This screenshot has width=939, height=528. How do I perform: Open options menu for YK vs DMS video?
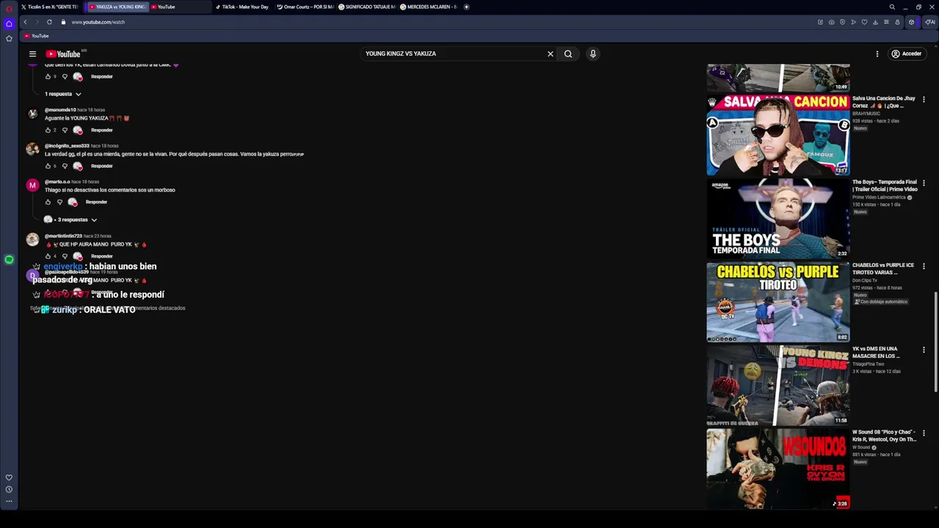[924, 350]
